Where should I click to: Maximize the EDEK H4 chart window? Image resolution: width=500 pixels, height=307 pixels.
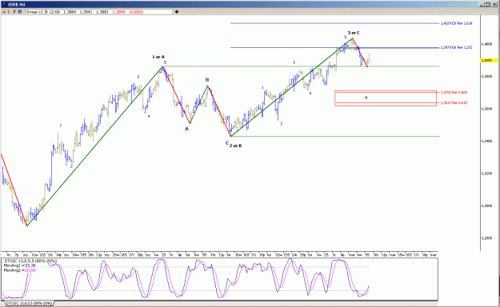[487, 5]
